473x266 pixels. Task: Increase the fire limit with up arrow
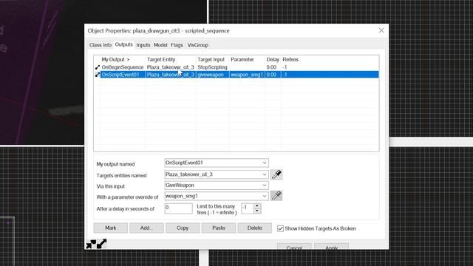(x=257, y=205)
